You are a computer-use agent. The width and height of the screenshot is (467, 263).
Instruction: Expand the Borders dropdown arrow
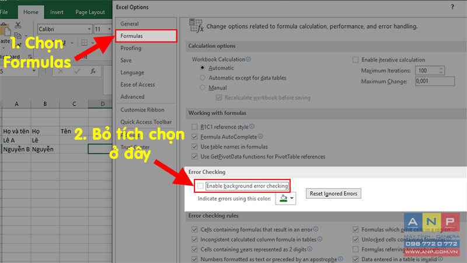coord(92,43)
